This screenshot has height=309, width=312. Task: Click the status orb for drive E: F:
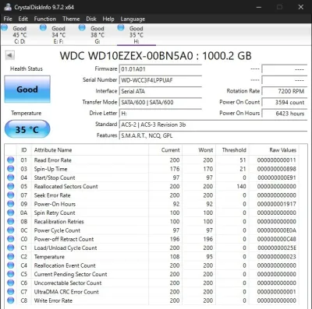[43, 27]
